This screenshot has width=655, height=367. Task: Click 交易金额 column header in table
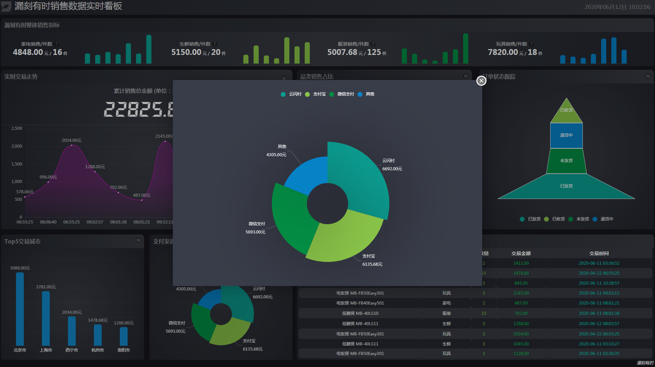[521, 253]
